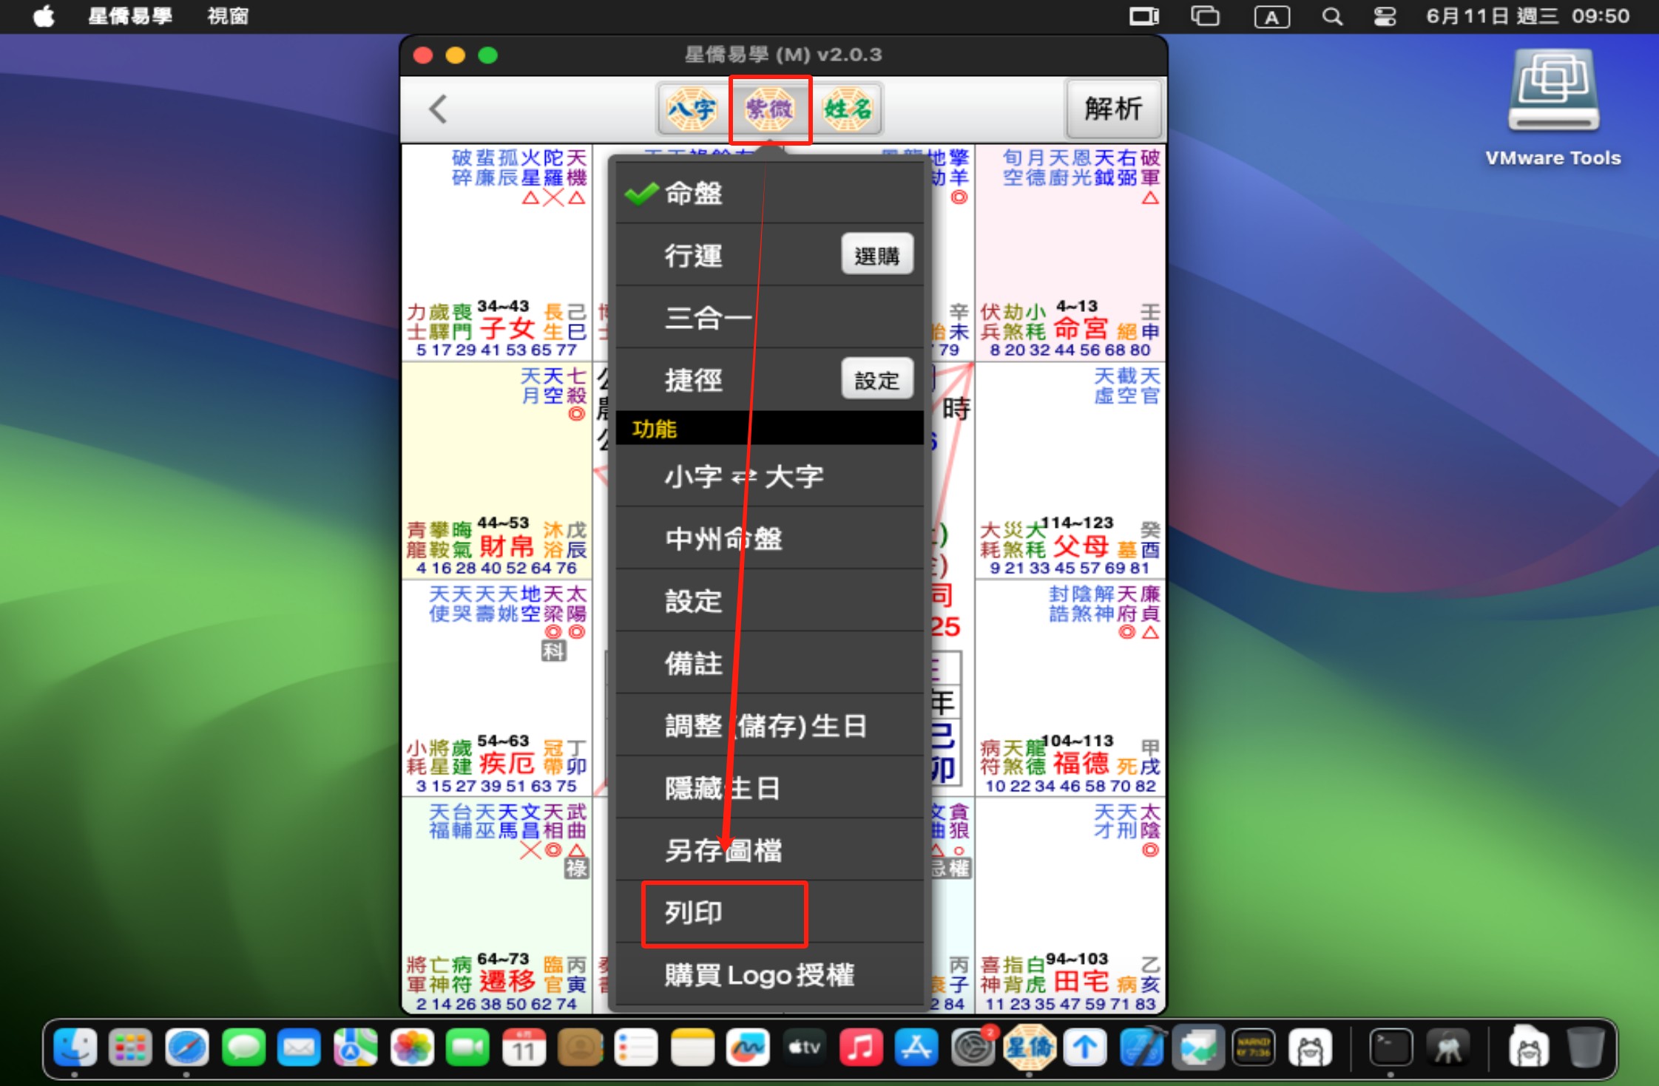Image resolution: width=1659 pixels, height=1086 pixels.
Task: Open Control Center in menu bar
Action: [1385, 16]
